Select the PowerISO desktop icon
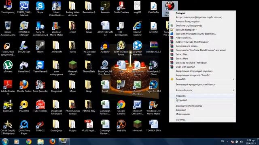 (x=24, y=105)
